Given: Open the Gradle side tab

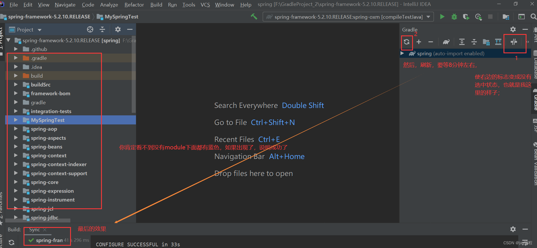Looking at the screenshot, I should (x=535, y=100).
